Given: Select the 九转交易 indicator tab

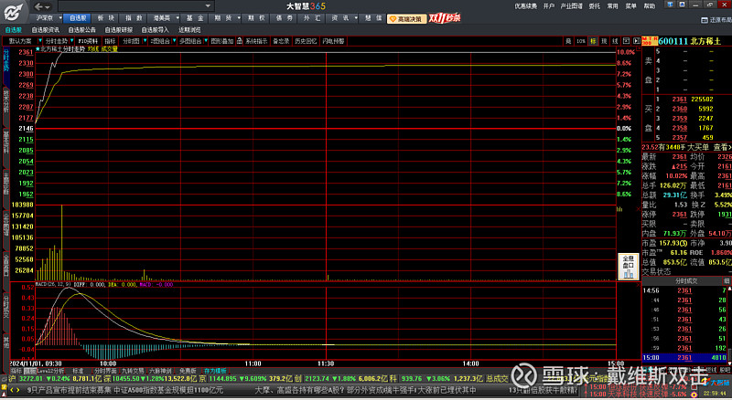Looking at the screenshot, I should pyautogui.click(x=133, y=371).
